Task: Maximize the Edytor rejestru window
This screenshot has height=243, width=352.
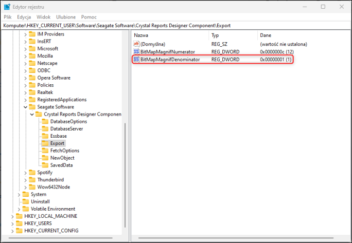Action: [x=323, y=7]
